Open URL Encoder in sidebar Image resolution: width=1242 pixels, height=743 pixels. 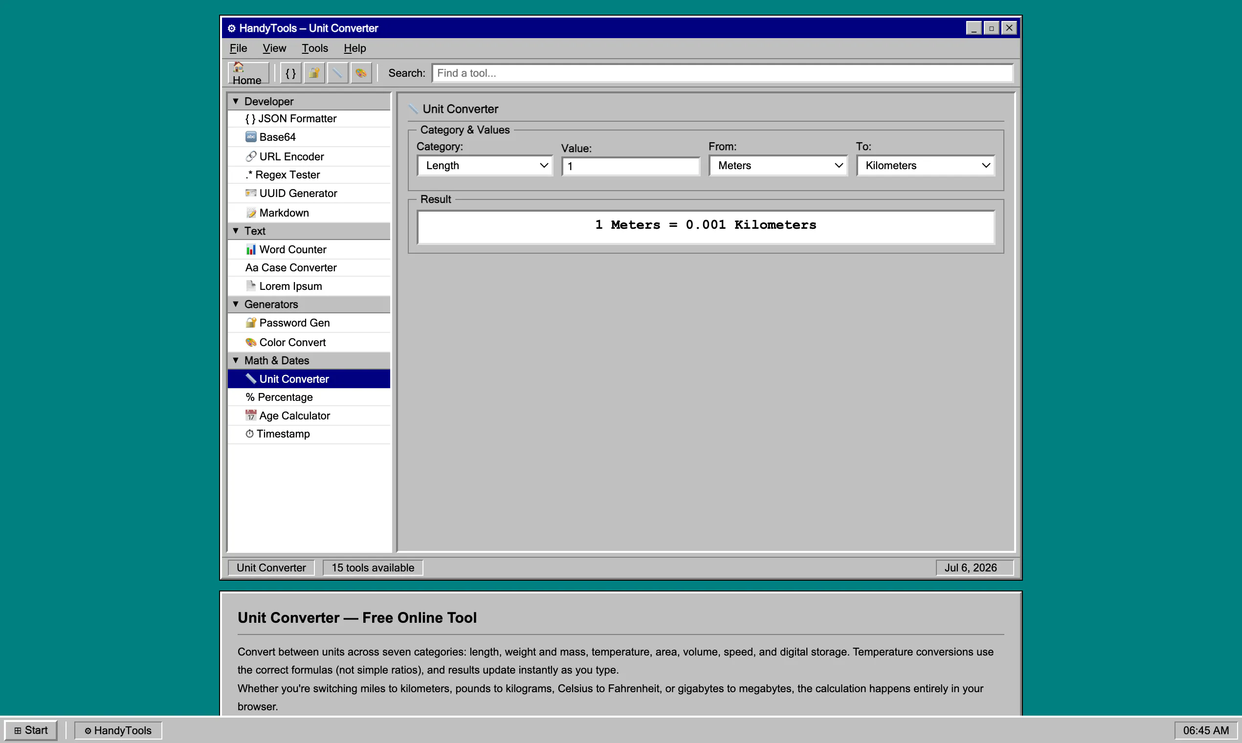pos(309,157)
